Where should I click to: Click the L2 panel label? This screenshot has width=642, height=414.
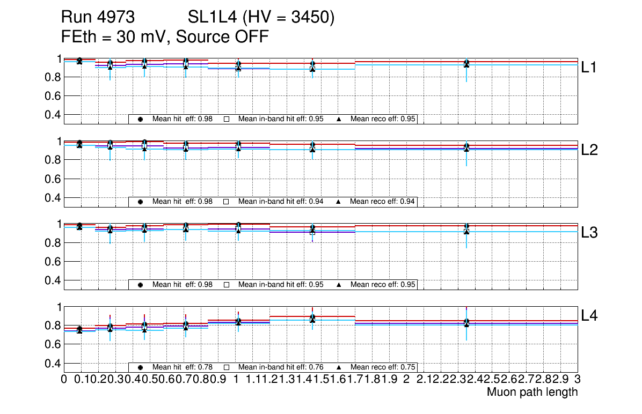point(590,150)
